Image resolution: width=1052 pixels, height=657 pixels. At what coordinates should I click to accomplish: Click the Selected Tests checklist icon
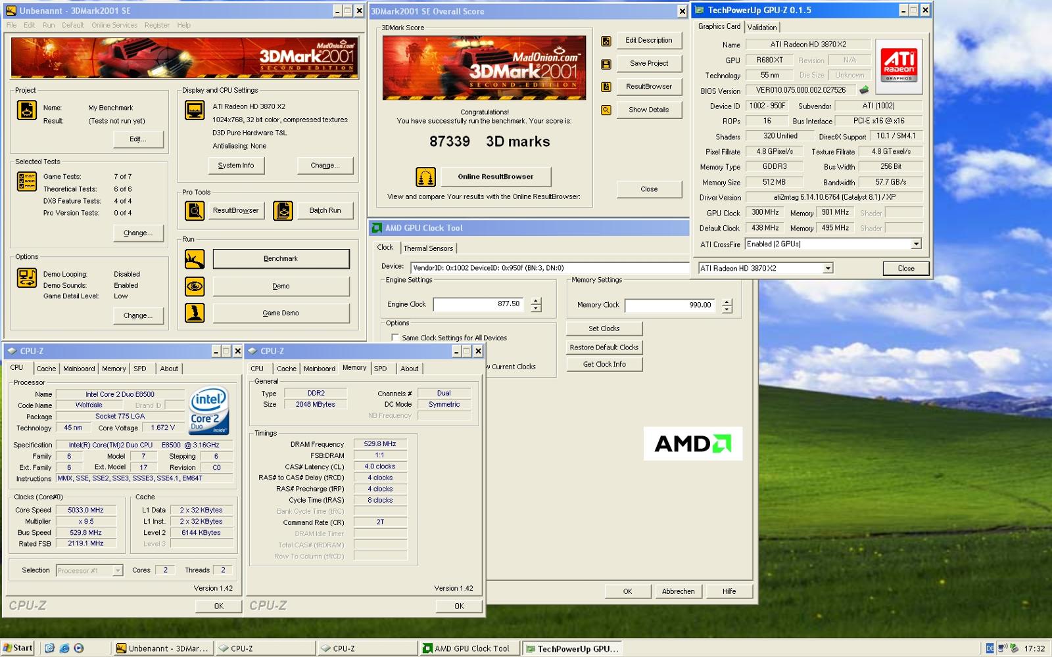click(27, 181)
